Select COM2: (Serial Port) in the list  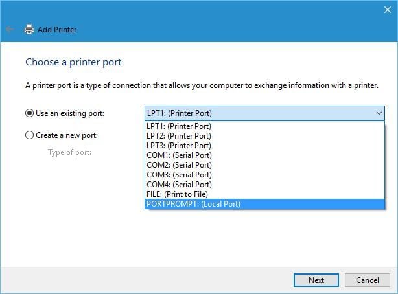coord(264,165)
